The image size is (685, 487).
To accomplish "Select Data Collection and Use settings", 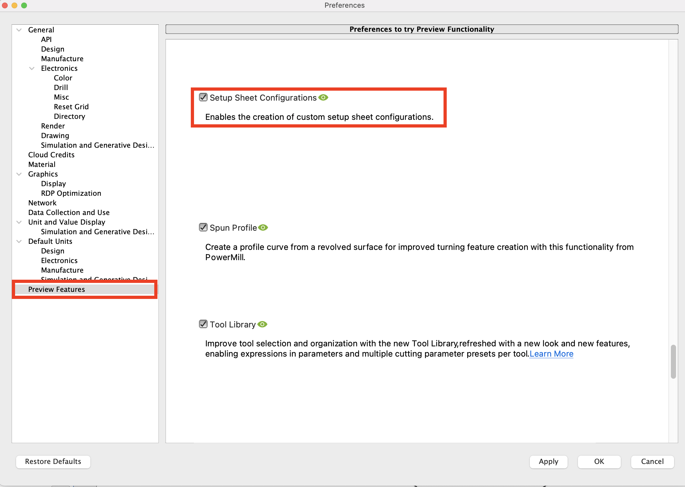I will 69,212.
